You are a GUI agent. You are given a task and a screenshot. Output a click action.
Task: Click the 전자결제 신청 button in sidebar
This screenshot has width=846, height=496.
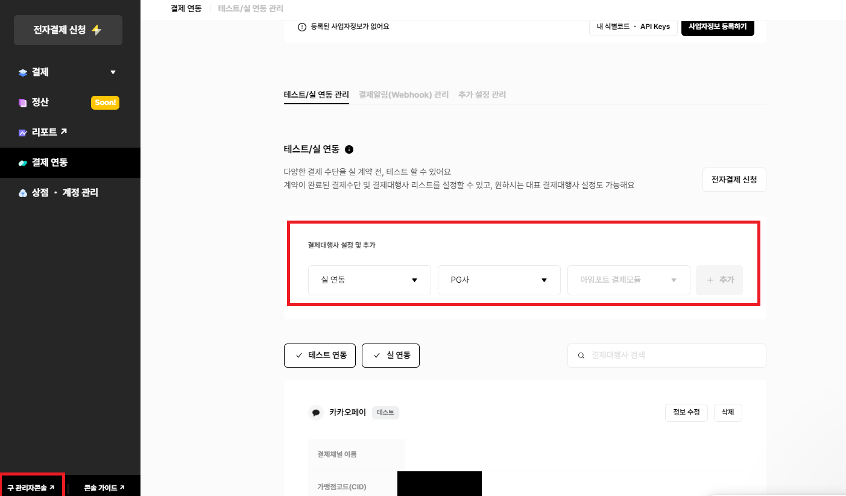[68, 30]
